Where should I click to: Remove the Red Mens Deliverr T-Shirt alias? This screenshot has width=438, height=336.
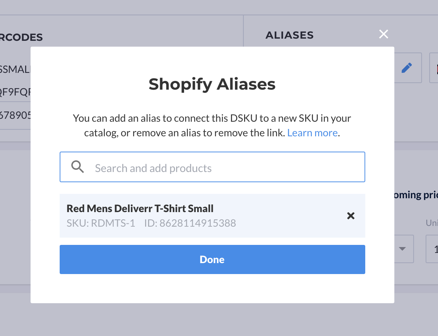click(351, 216)
